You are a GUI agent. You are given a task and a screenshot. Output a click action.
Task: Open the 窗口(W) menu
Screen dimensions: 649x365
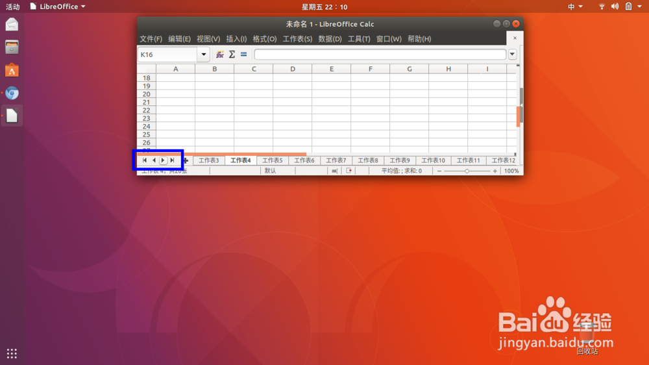coord(389,39)
